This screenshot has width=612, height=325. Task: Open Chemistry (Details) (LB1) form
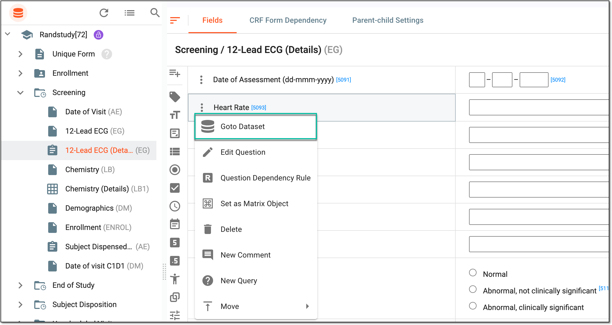pyautogui.click(x=107, y=189)
